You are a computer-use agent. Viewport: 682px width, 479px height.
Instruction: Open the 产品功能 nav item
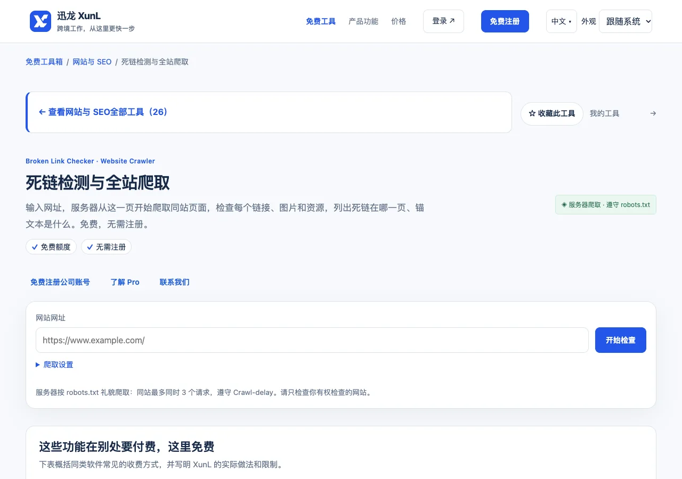point(363,21)
